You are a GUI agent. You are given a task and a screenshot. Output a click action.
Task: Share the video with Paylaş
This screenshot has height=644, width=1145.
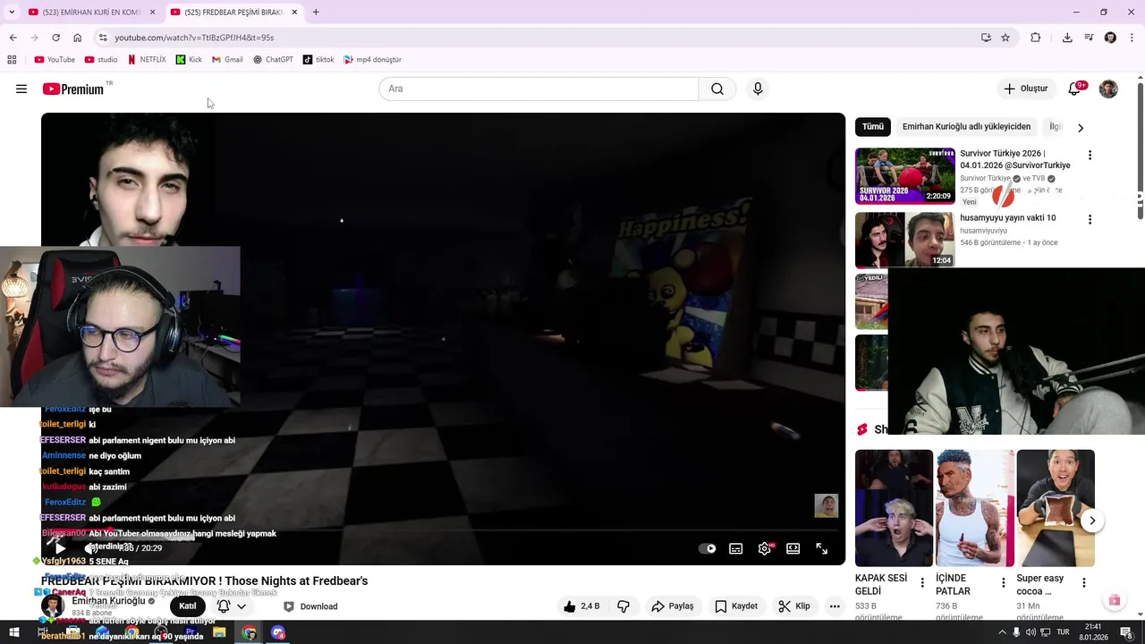673,606
